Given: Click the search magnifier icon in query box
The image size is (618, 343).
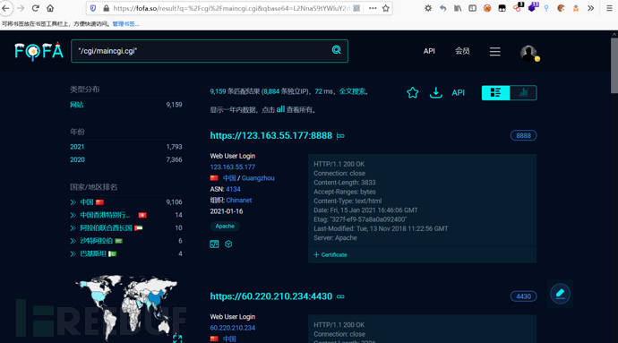Looking at the screenshot, I should click(336, 49).
